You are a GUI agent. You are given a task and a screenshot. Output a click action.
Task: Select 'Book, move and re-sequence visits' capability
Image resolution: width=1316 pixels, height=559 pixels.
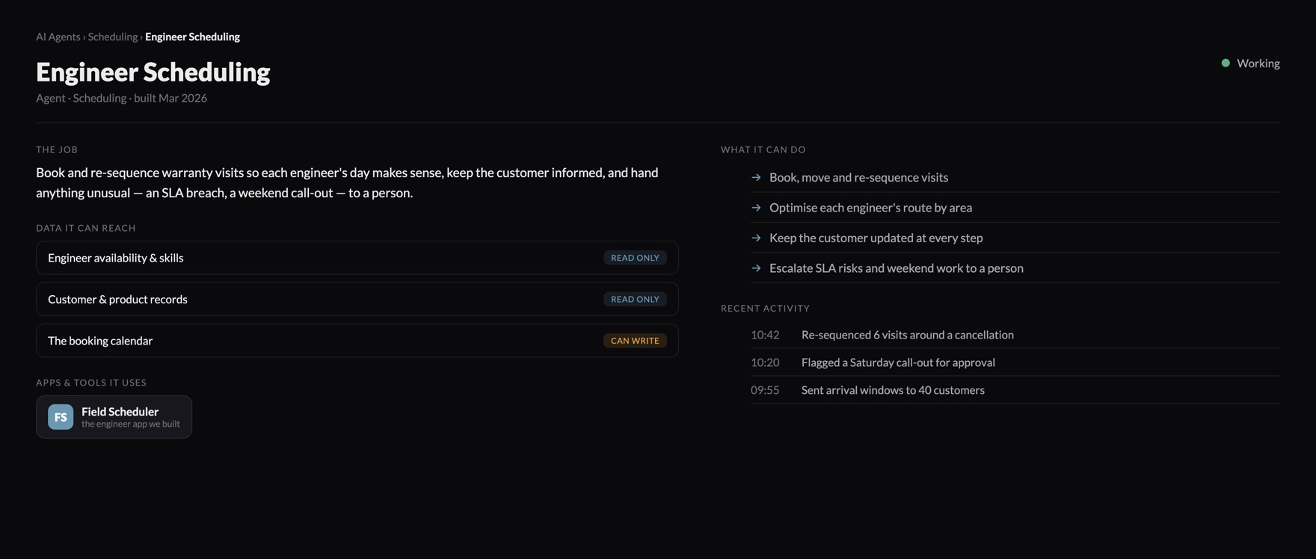pyautogui.click(x=858, y=177)
